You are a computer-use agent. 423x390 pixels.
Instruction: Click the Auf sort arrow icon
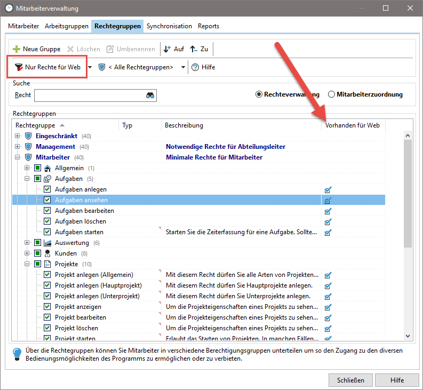(167, 49)
